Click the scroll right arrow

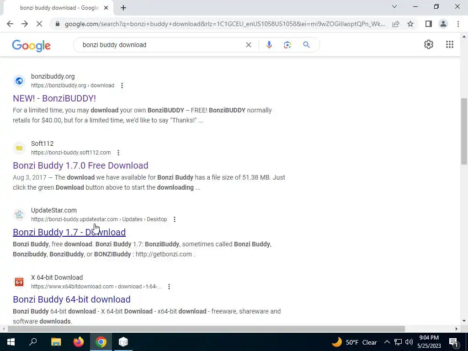457,329
